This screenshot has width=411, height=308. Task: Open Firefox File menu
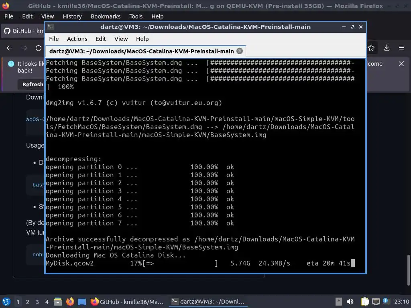9,16
